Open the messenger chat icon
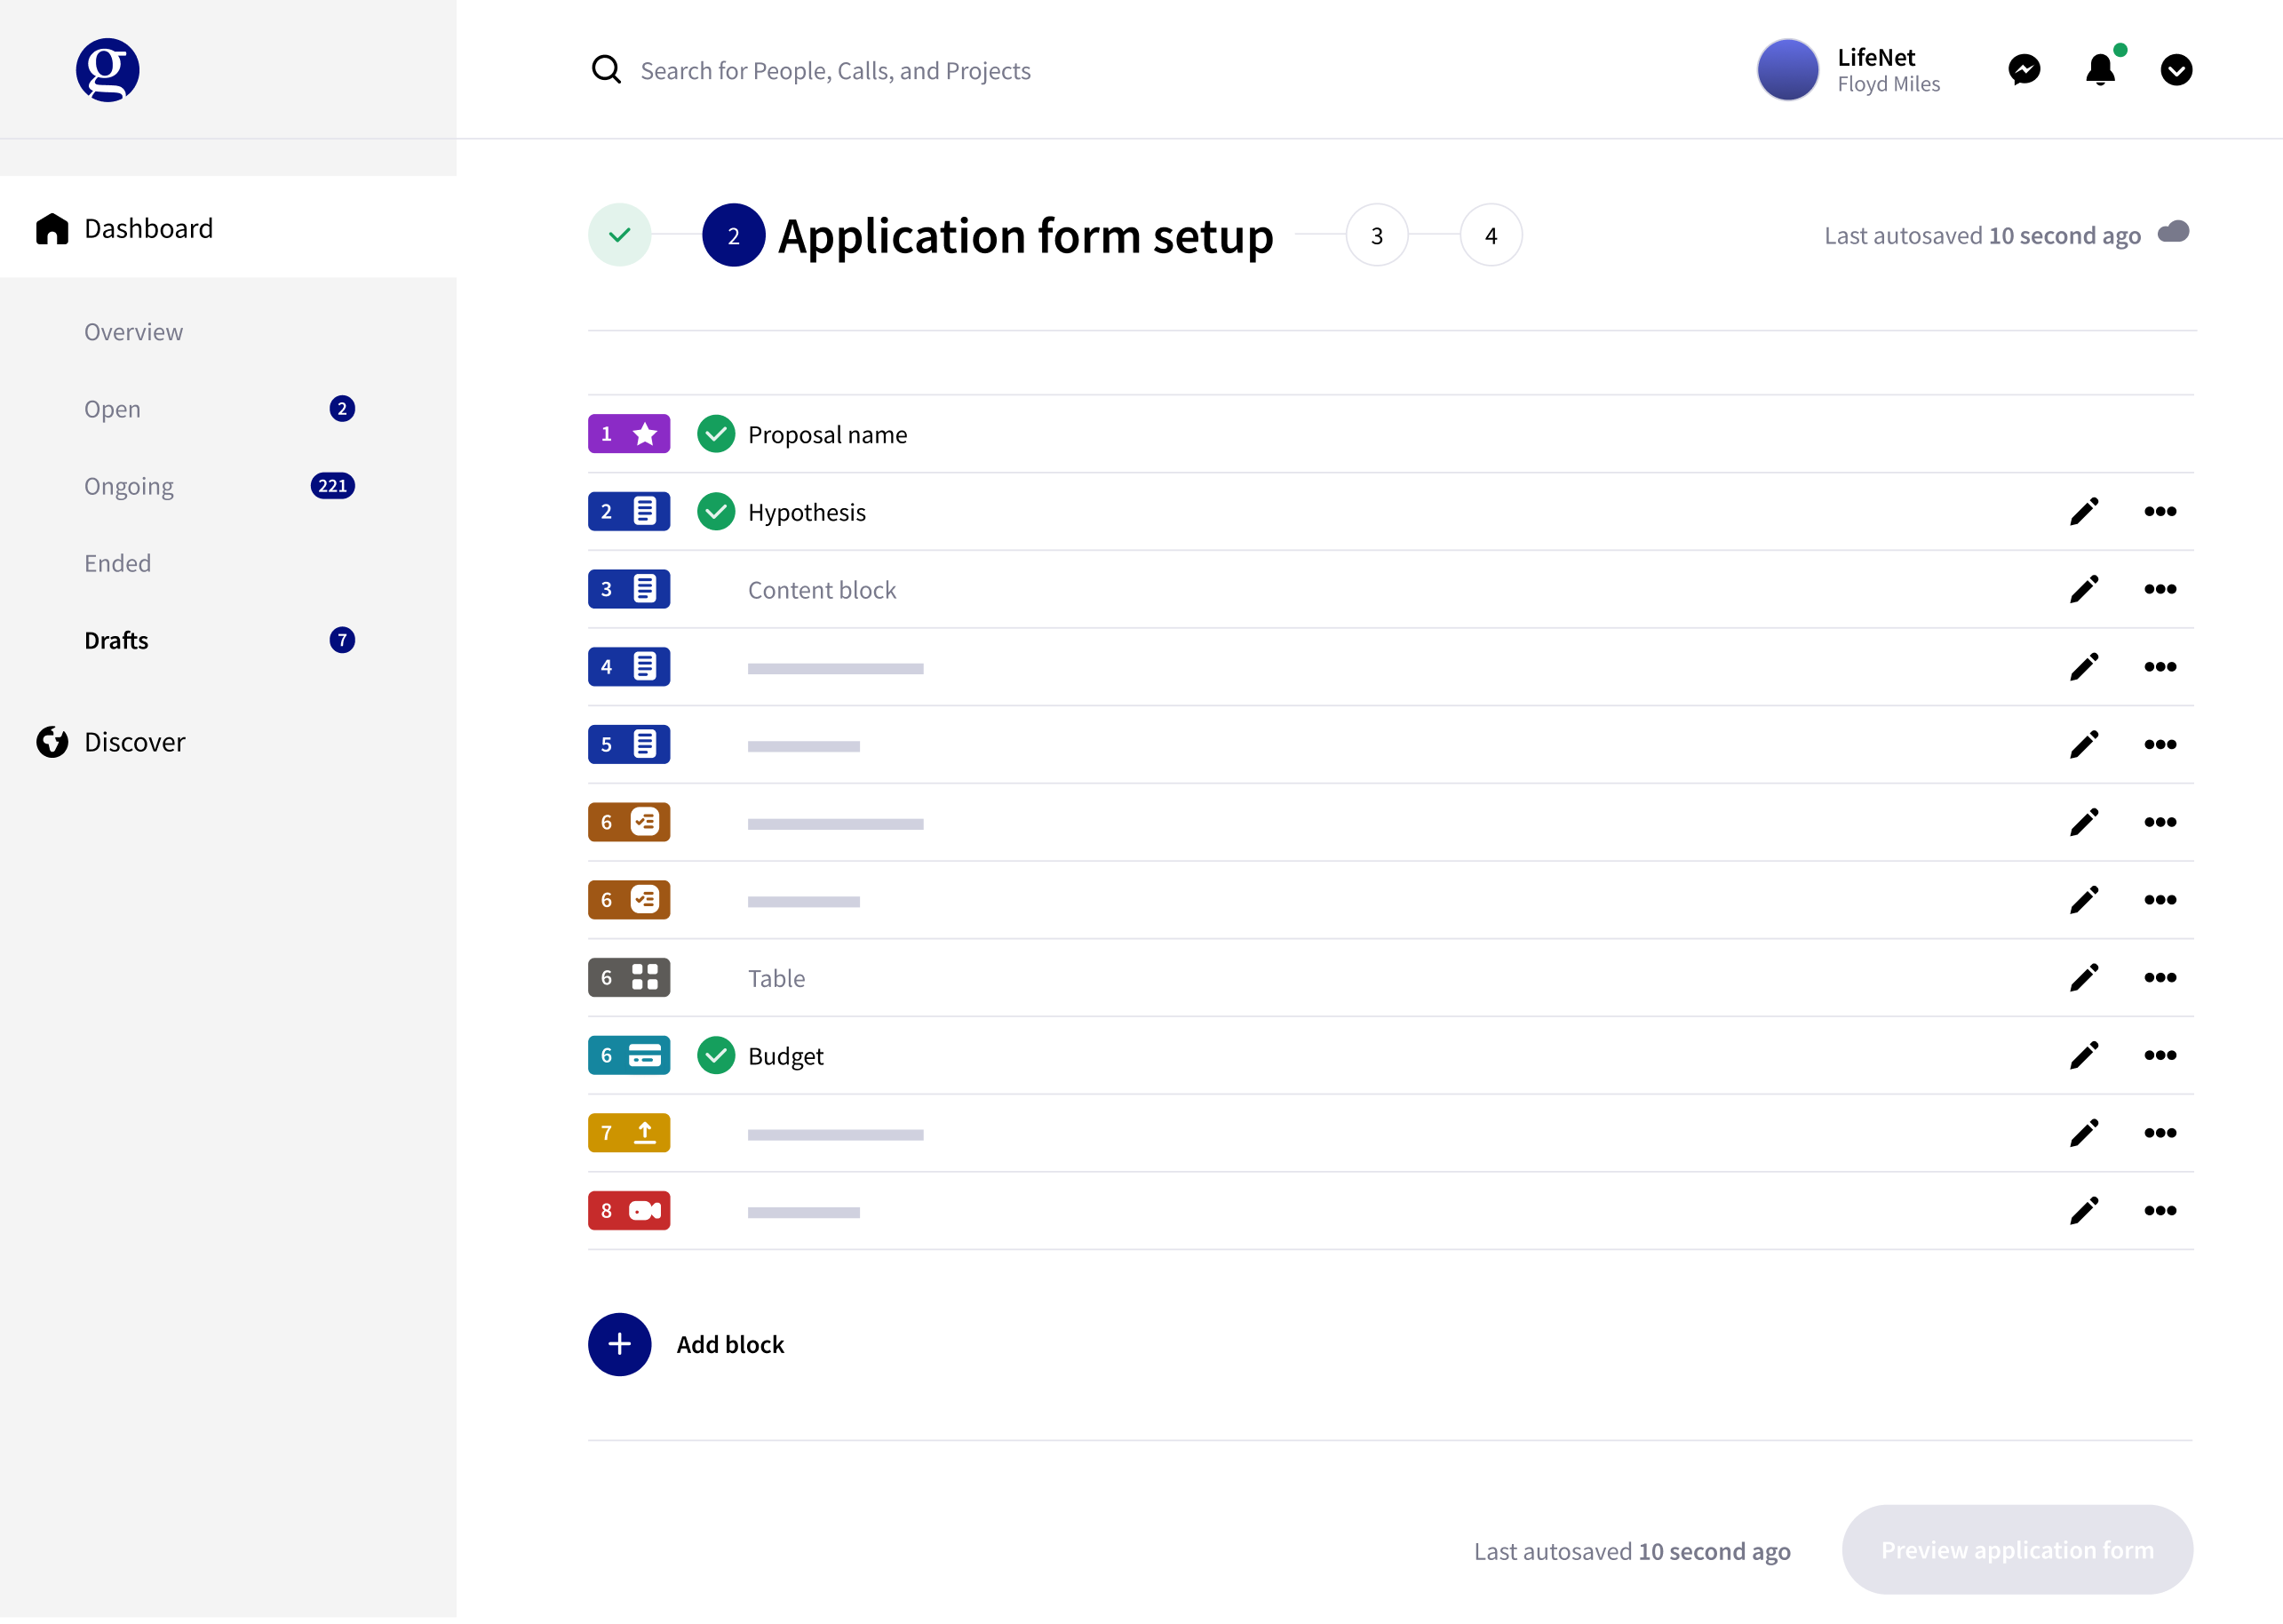 click(x=2023, y=70)
